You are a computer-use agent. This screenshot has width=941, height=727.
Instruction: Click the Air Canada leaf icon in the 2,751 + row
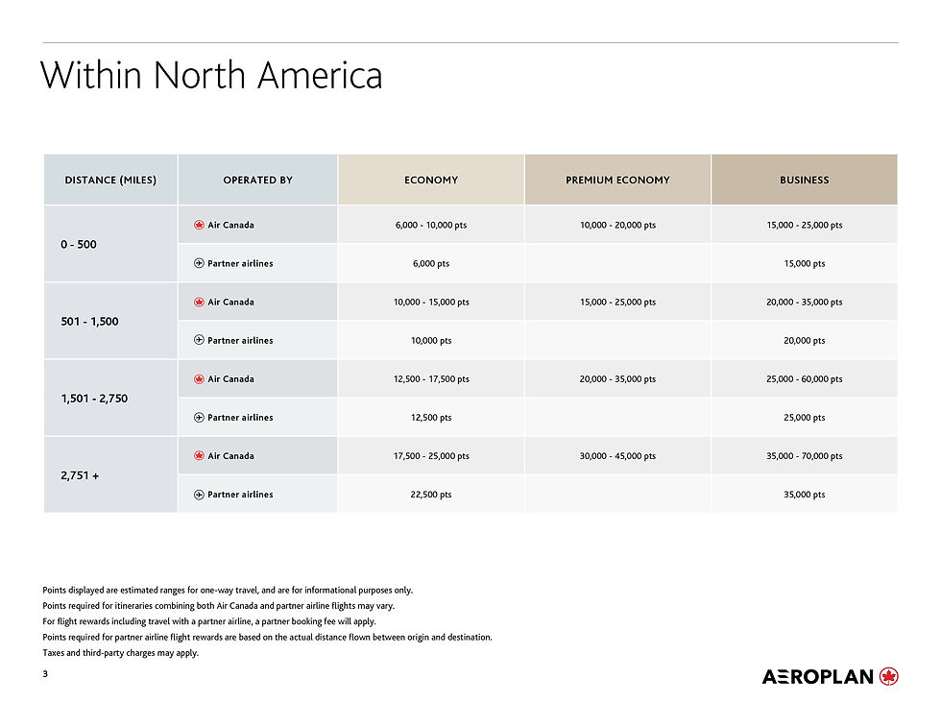click(199, 456)
